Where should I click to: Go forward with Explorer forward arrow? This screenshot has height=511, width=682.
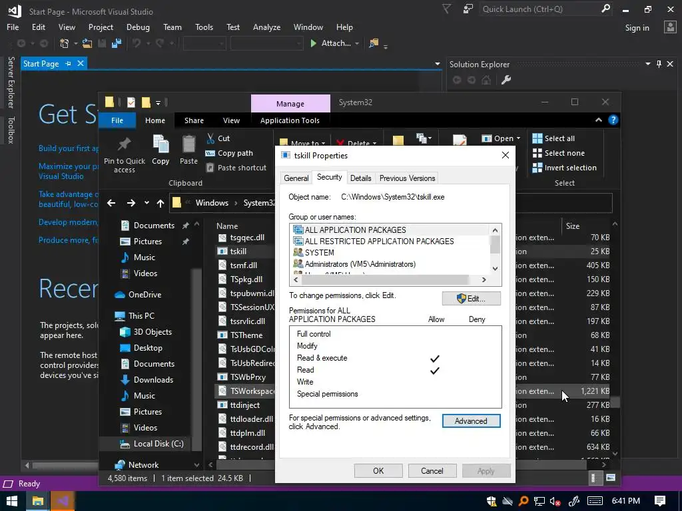(x=131, y=203)
